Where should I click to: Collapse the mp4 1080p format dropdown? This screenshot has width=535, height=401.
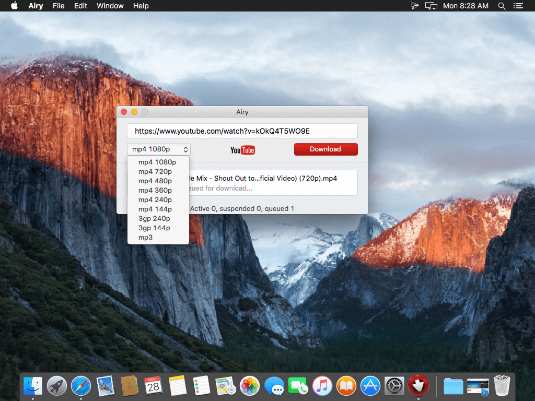[x=159, y=149]
